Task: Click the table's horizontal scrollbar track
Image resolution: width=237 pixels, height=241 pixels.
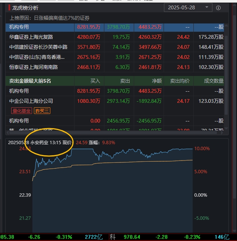Action: click(x=114, y=133)
